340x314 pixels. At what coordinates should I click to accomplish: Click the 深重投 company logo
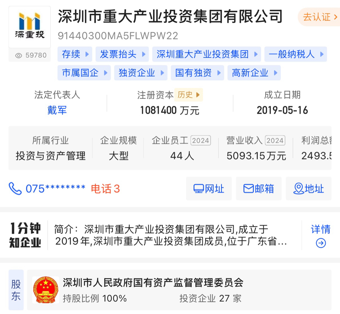[30, 27]
